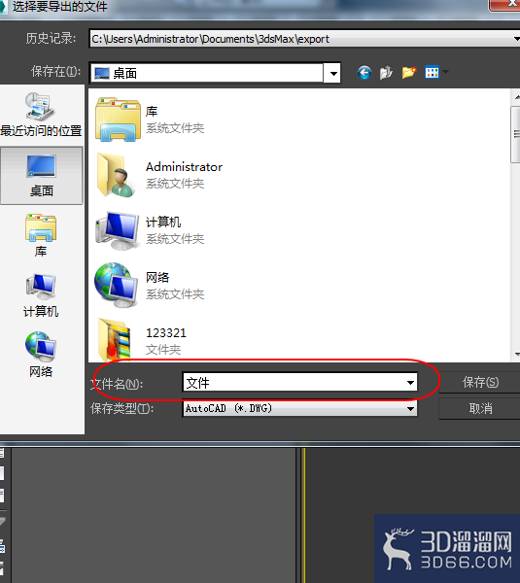Click the history path text C:\Users\Administrator\Documents\3dsMax\export
The height and width of the screenshot is (583, 520).
tap(211, 39)
